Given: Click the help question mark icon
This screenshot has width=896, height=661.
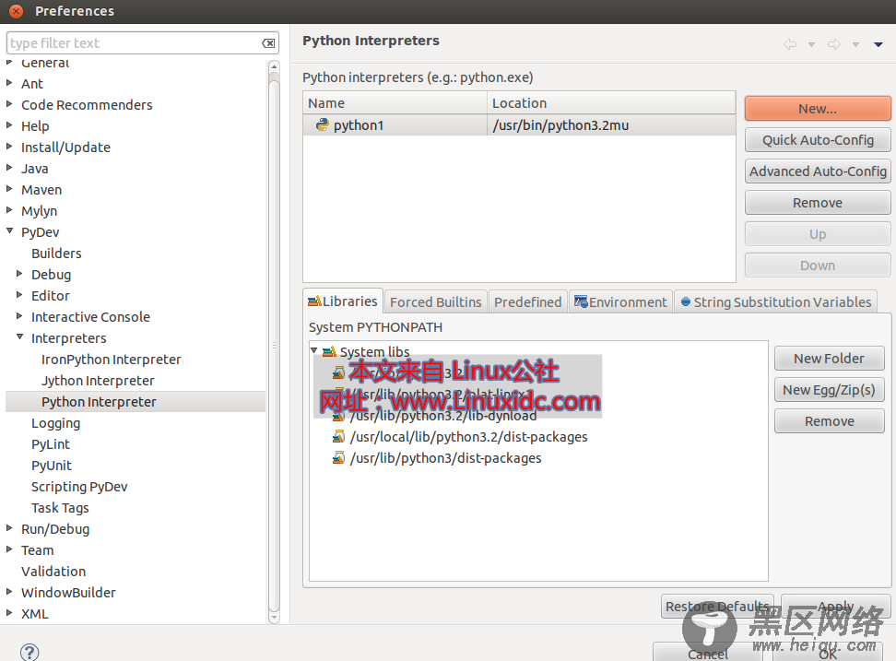Looking at the screenshot, I should click(x=29, y=652).
